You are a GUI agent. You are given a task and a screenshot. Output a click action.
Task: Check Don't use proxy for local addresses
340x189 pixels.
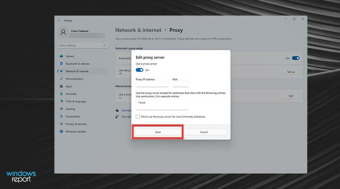tap(138, 117)
